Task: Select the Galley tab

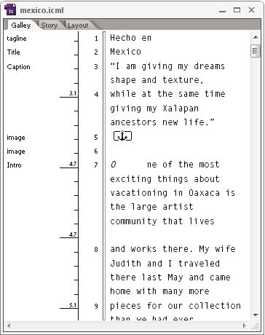Action: pos(21,25)
